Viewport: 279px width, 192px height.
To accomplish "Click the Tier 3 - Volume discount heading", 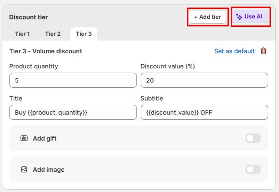I will coord(45,51).
